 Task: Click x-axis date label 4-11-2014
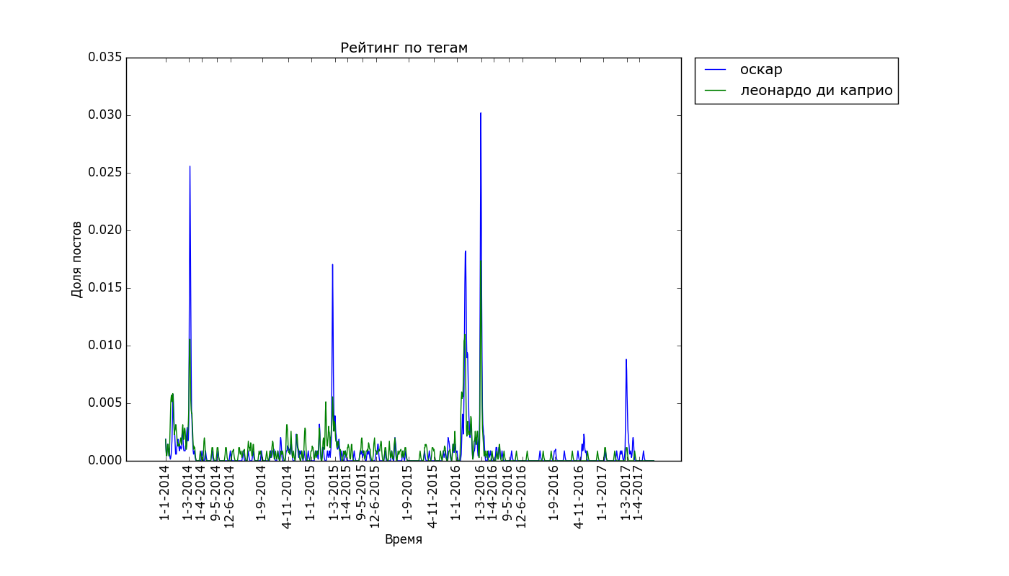287,496
